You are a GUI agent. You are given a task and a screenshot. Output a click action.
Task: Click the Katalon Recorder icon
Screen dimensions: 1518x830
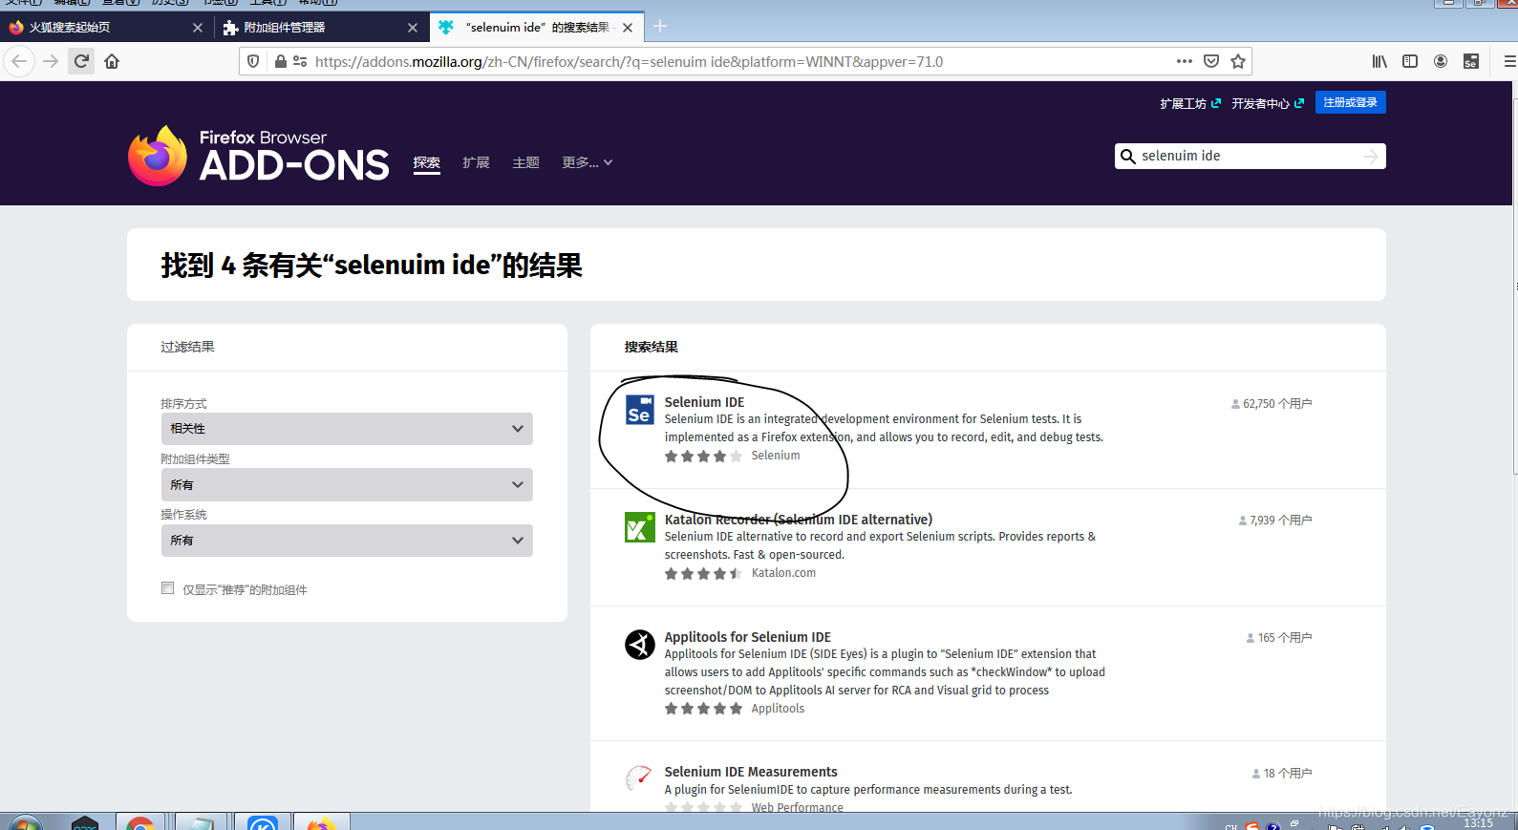640,527
